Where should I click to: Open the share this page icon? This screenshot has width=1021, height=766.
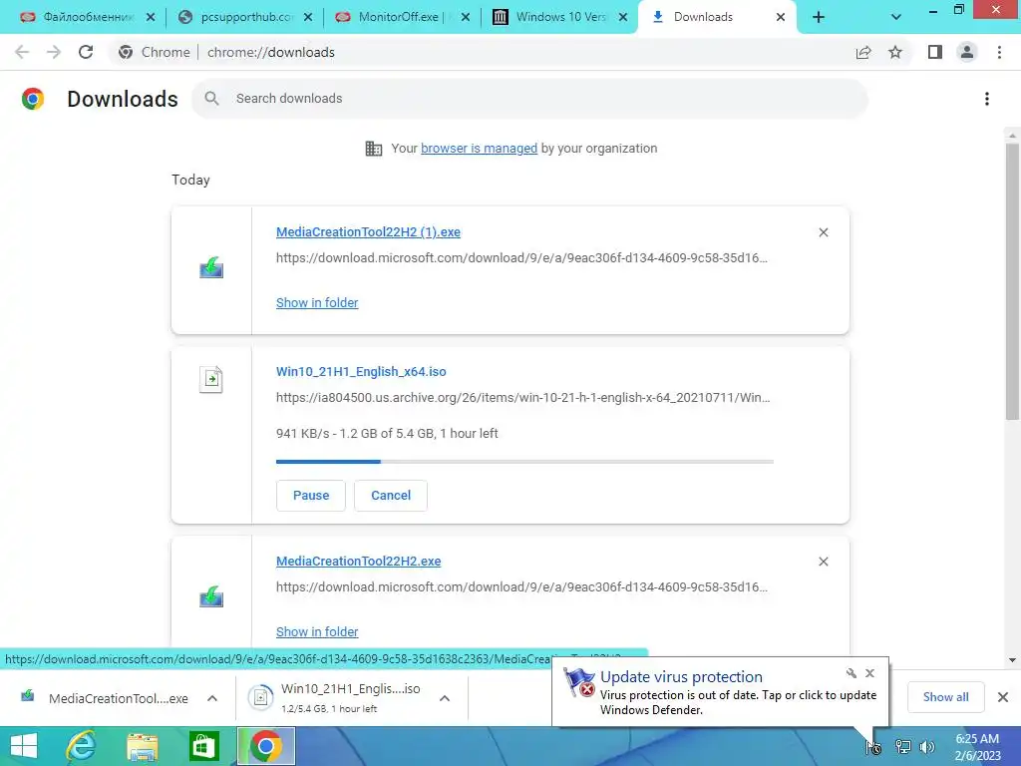pos(863,52)
